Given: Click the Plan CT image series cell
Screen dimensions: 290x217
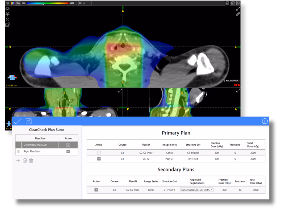Looking at the screenshot, I should 170,159.
